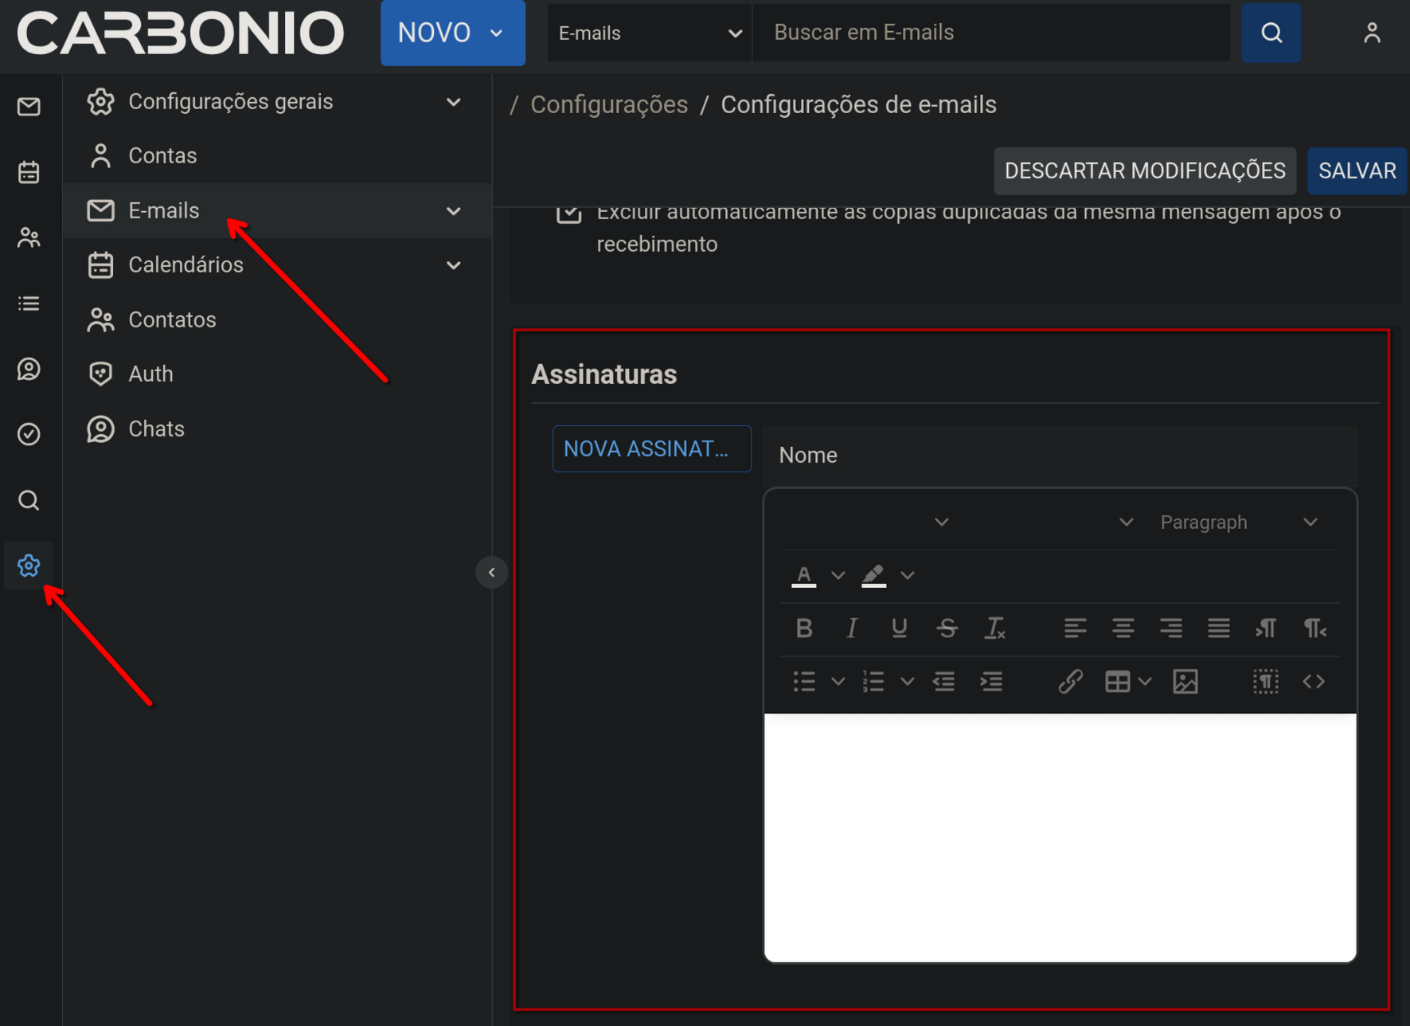The height and width of the screenshot is (1026, 1410).
Task: Click the NOVO button
Action: click(453, 33)
